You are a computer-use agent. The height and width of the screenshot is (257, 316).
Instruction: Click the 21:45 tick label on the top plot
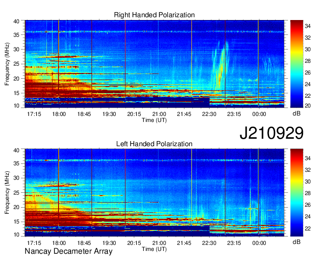[x=184, y=114]
